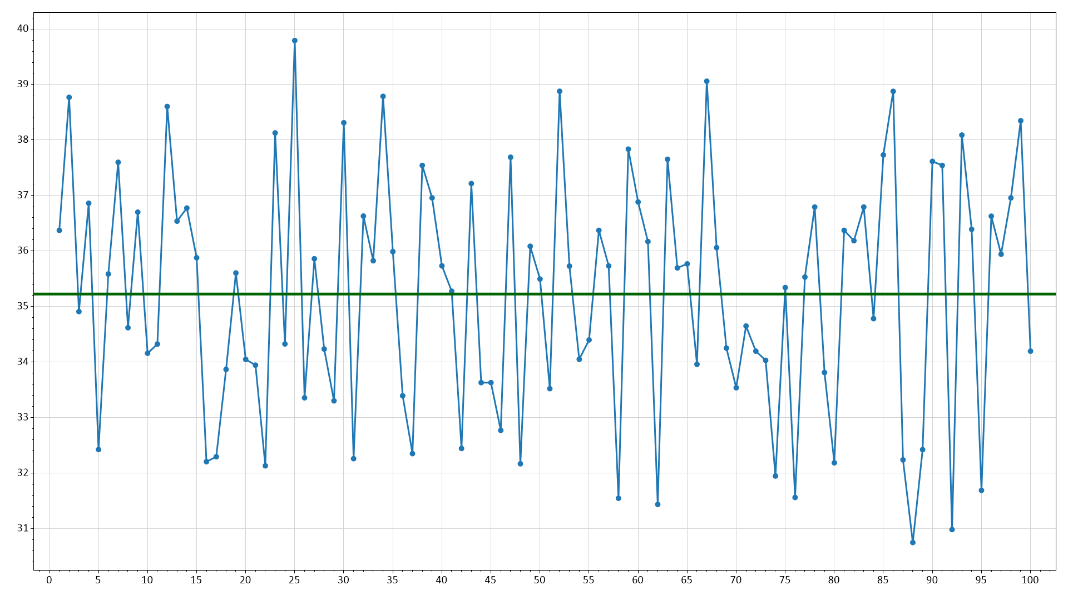Click the data point at x=58 trough

[x=619, y=498]
